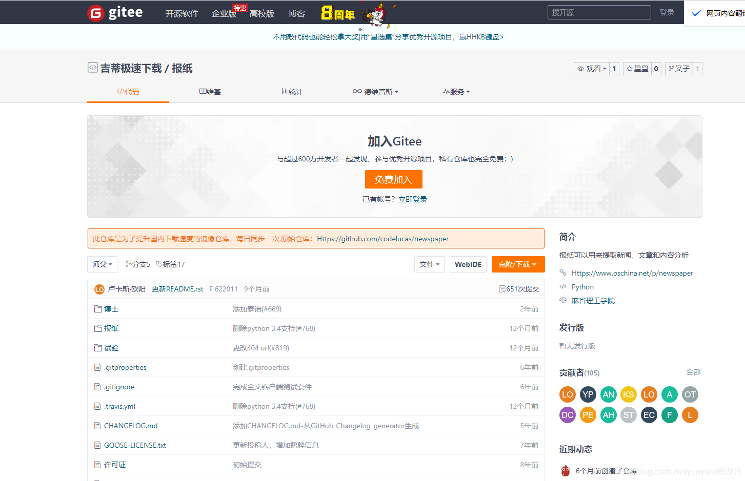Open contributor avatar YP
This screenshot has width=745, height=481.
588,394
